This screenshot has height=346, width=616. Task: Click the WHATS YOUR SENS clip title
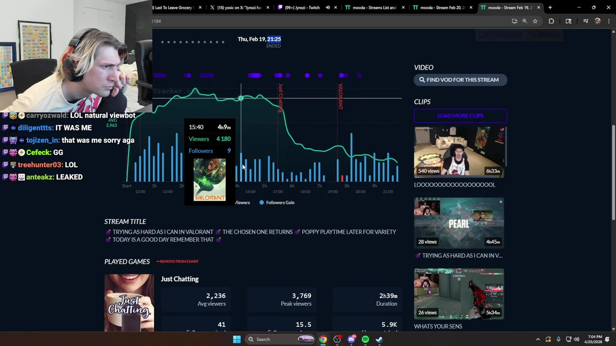(438, 326)
